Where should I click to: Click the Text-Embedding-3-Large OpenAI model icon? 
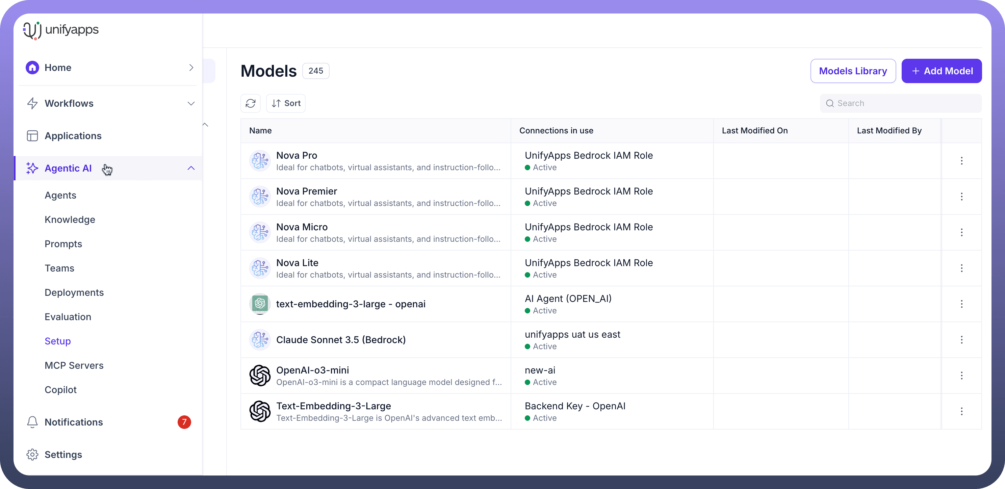[x=260, y=411]
